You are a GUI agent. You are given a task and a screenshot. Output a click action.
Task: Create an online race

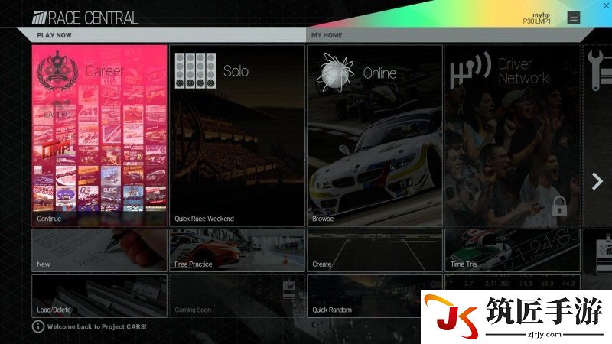coord(375,250)
